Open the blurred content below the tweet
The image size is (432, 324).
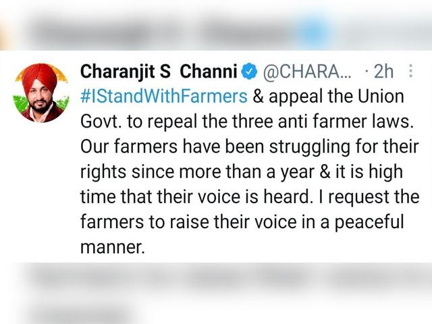216,293
